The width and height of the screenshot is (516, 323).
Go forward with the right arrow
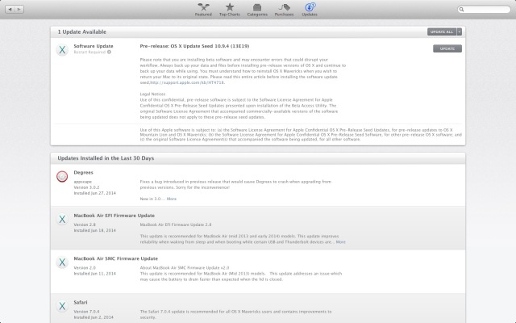click(x=19, y=9)
